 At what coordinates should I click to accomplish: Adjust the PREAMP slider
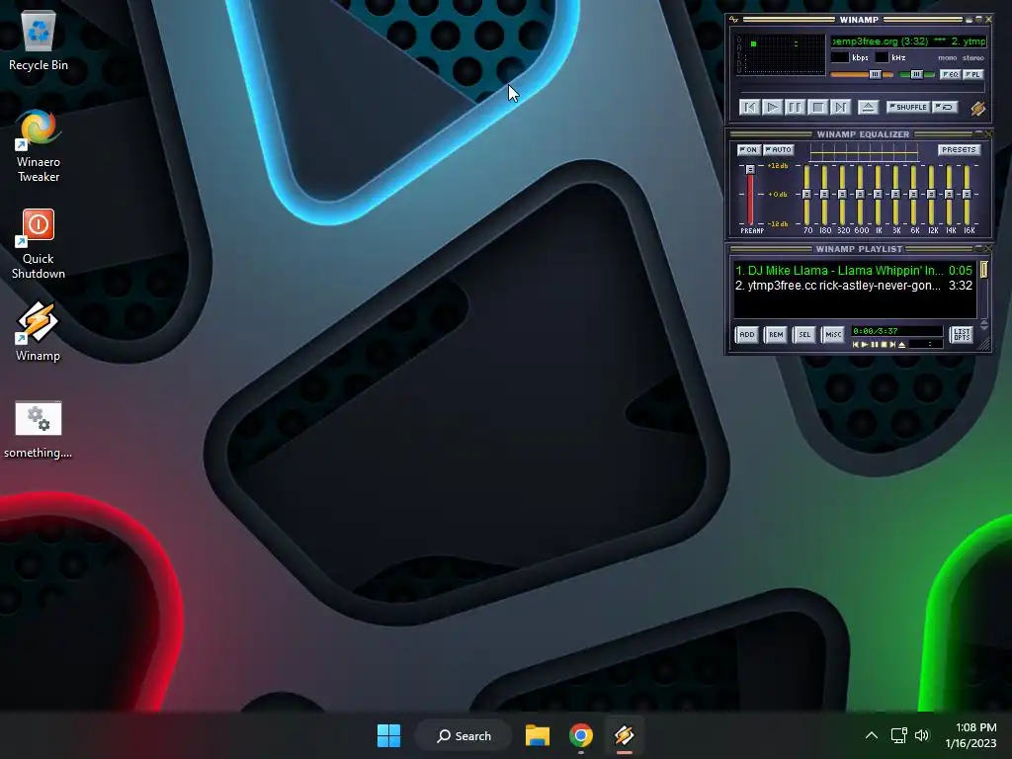pyautogui.click(x=750, y=195)
